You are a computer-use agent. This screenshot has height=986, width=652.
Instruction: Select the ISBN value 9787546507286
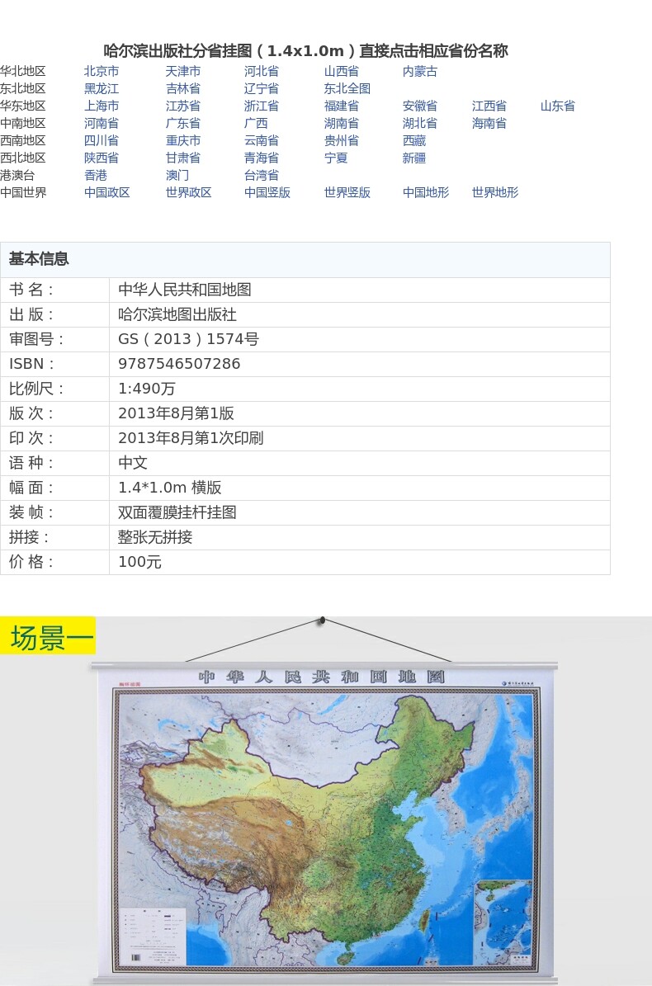(179, 364)
